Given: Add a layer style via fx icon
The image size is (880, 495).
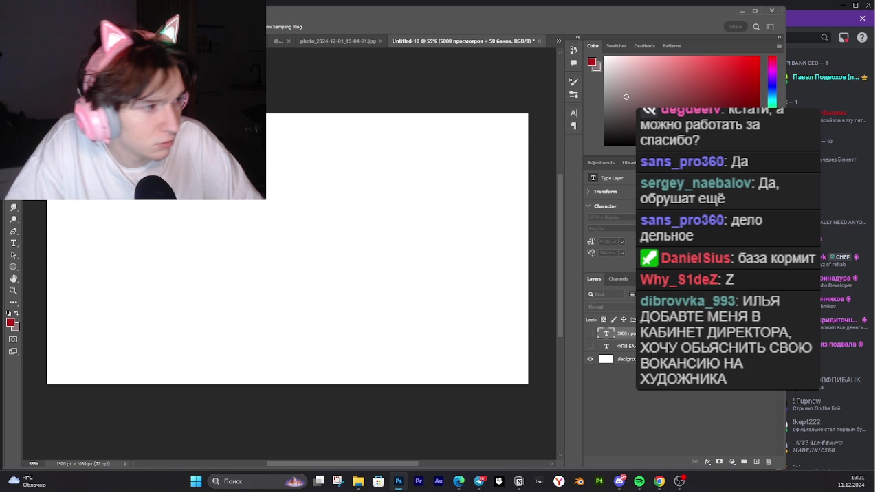Looking at the screenshot, I should click(x=707, y=461).
